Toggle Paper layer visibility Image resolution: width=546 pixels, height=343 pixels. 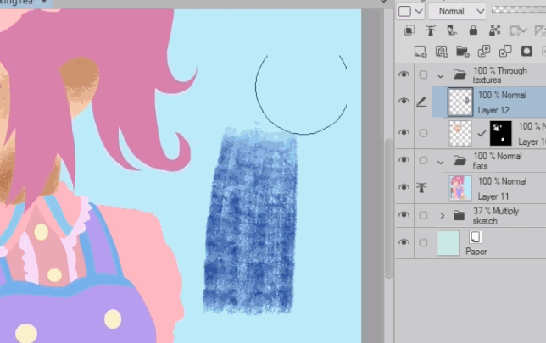pyautogui.click(x=404, y=242)
